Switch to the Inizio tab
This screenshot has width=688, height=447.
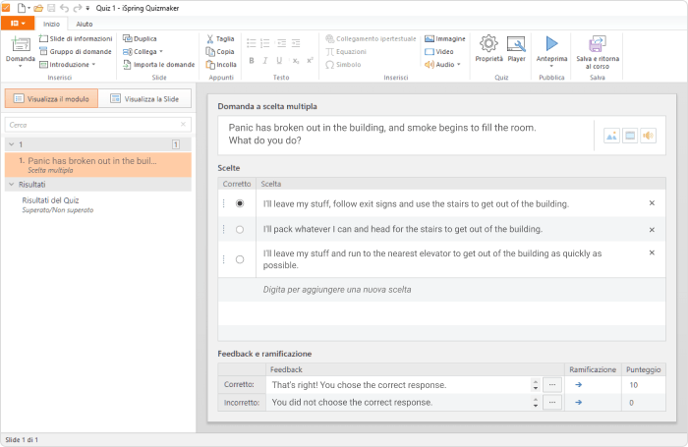(51, 24)
